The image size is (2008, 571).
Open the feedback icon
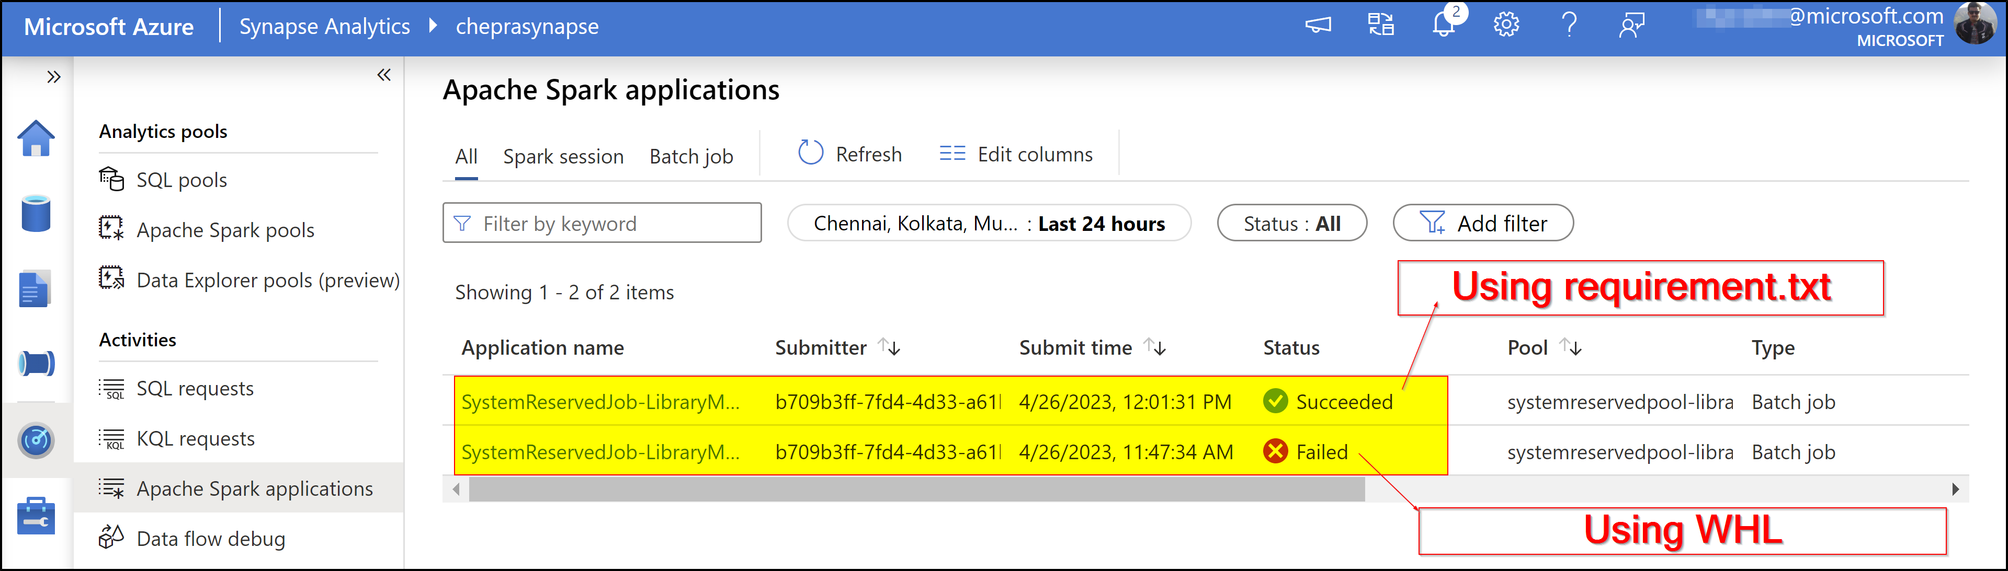point(1631,25)
